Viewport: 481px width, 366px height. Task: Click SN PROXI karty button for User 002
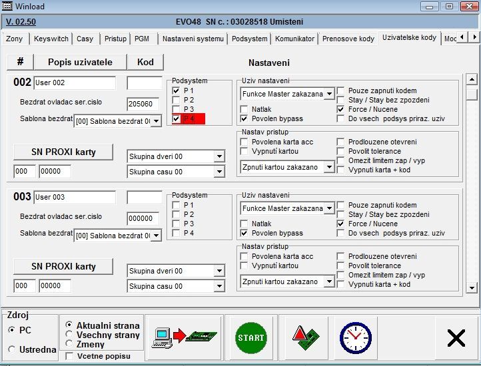click(x=63, y=152)
